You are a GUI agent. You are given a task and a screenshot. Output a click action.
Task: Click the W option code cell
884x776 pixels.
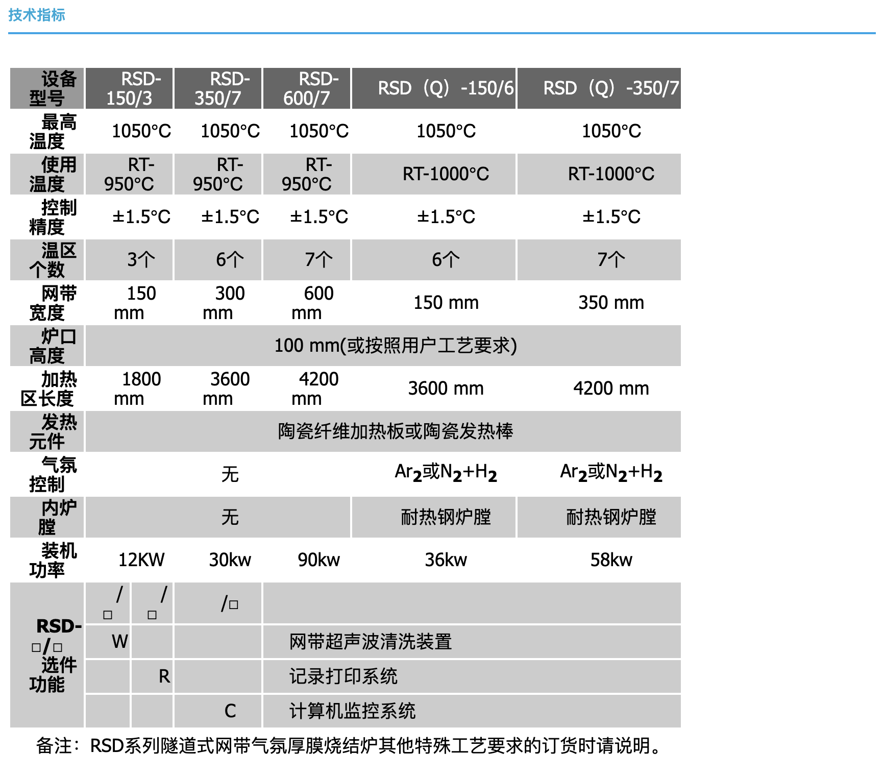pos(119,642)
